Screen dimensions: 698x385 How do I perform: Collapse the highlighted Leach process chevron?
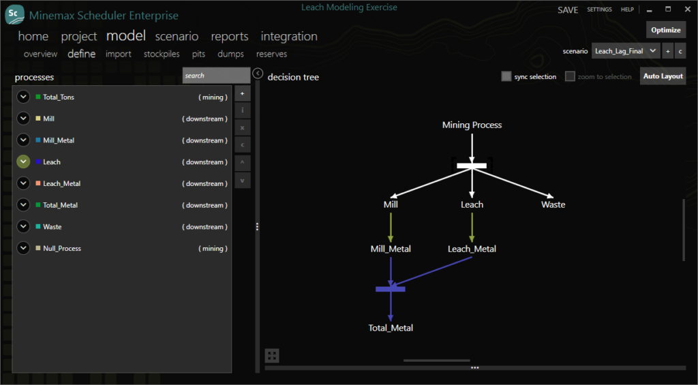coord(23,161)
